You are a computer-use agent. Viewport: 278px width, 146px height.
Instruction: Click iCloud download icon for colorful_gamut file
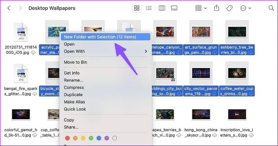35,135
